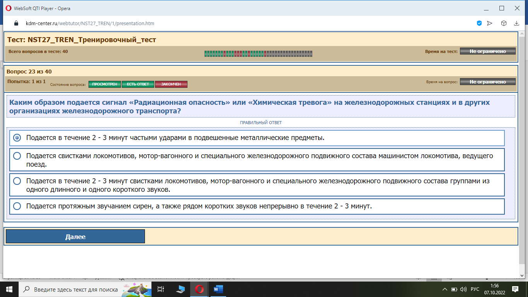Click the volume speaker tray icon
528x297 pixels.
[x=463, y=289]
